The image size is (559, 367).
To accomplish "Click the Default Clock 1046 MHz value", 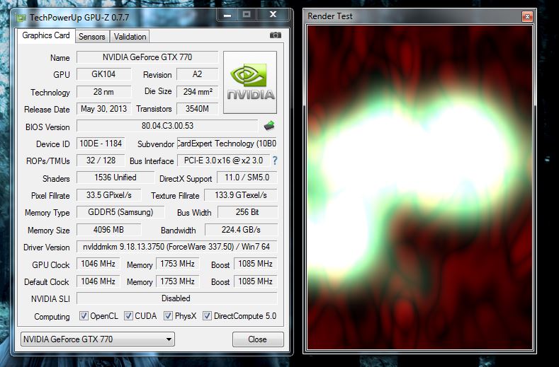I will click(98, 281).
